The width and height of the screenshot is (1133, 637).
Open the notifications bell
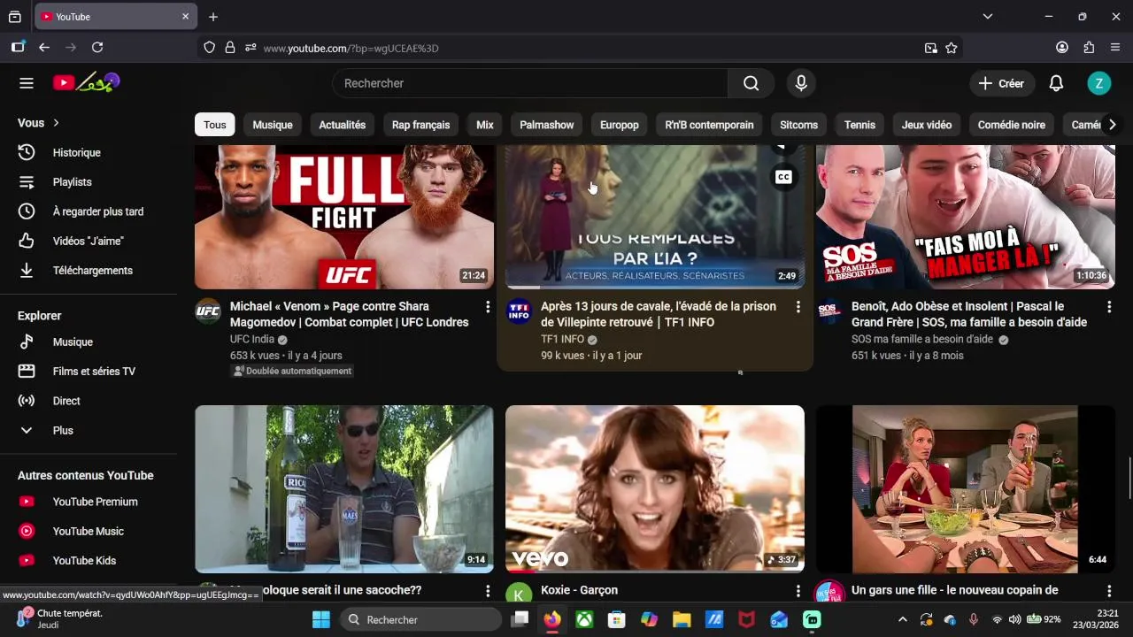click(1056, 83)
